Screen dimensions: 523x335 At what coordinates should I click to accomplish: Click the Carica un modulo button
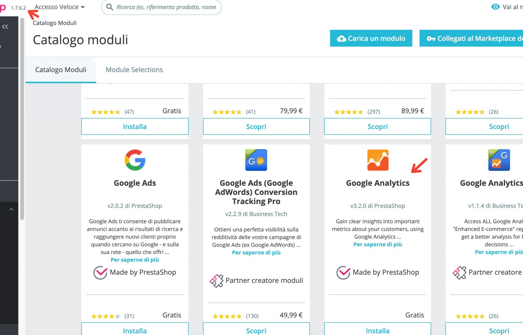[371, 38]
